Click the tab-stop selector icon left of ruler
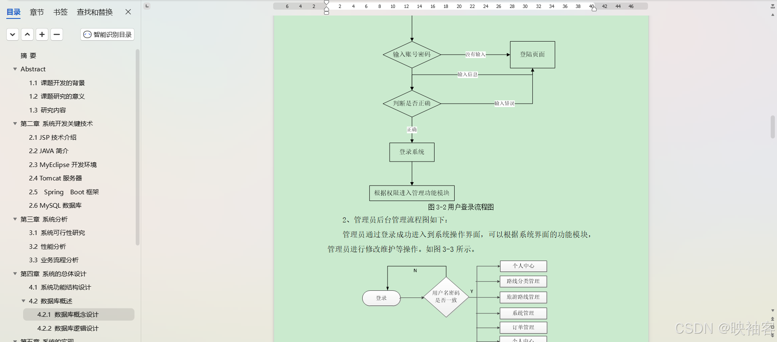 147,6
